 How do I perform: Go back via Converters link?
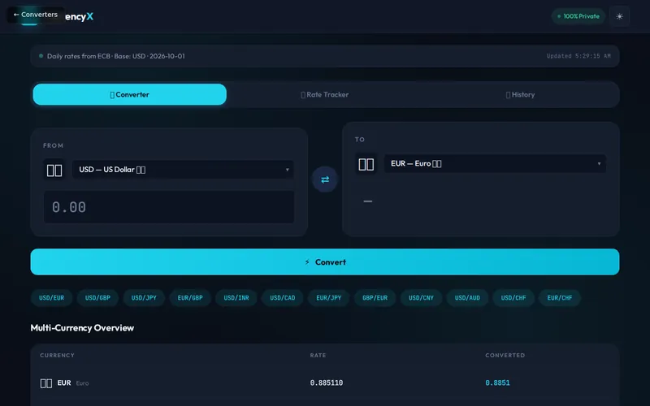click(x=36, y=15)
